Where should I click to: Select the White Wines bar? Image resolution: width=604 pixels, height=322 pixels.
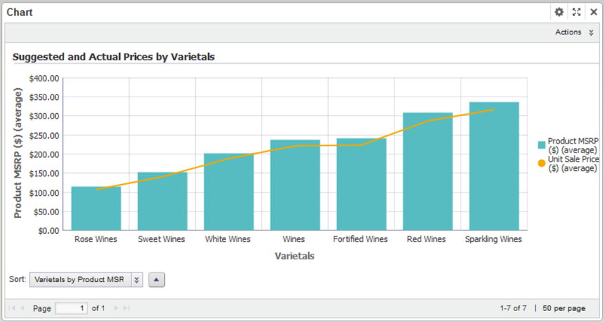(229, 192)
